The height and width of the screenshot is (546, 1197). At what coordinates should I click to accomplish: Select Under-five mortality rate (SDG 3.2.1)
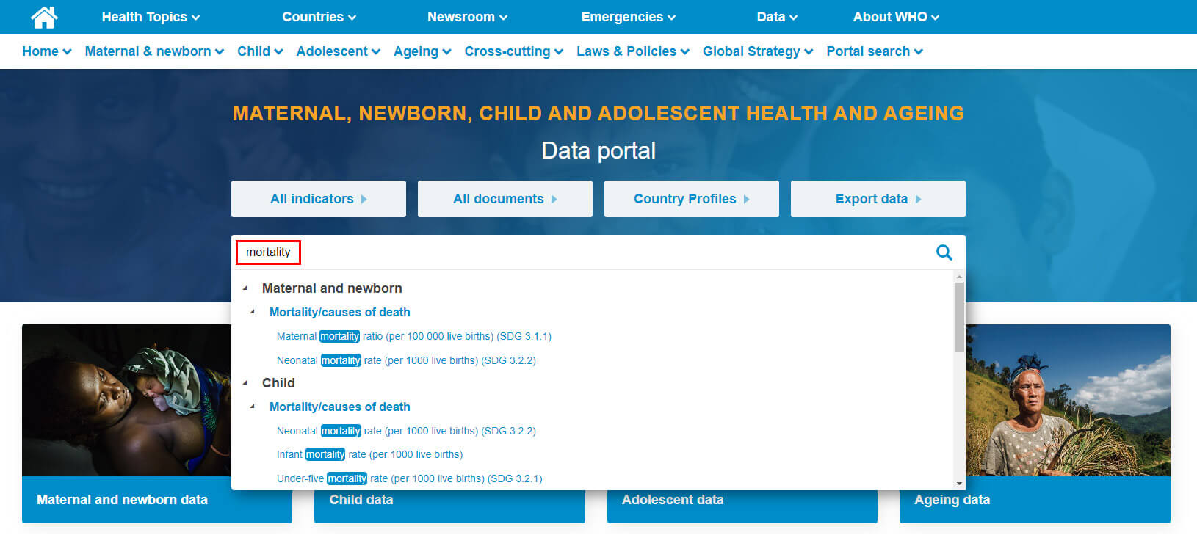[410, 478]
